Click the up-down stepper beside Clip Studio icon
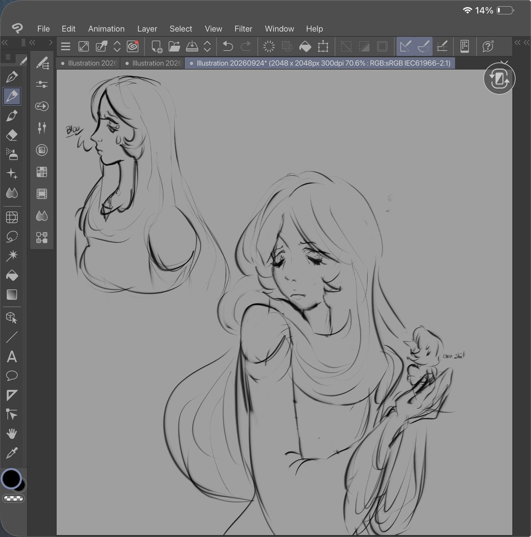531x537 pixels. click(x=117, y=46)
